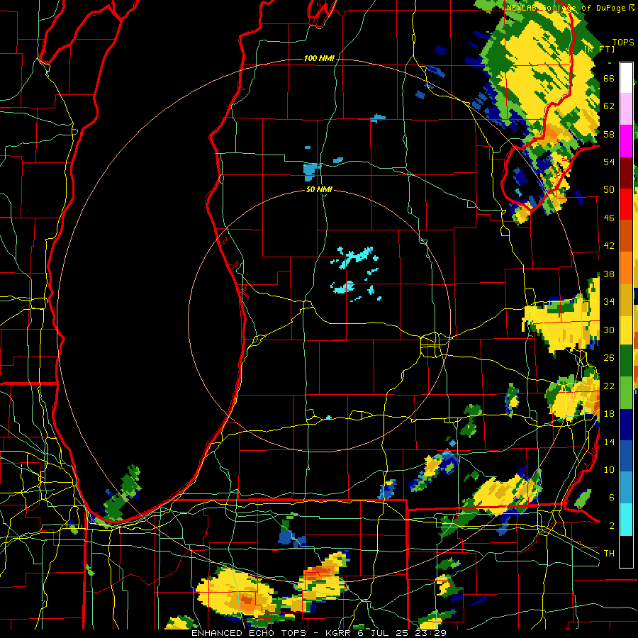This screenshot has width=638, height=638.
Task: Click the 26 value on the legend scale
Action: point(609,358)
